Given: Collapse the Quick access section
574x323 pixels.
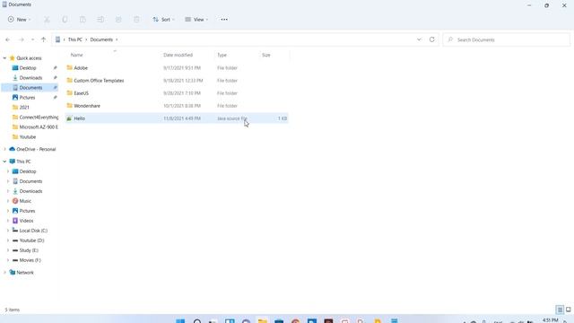Looking at the screenshot, I should coord(4,58).
